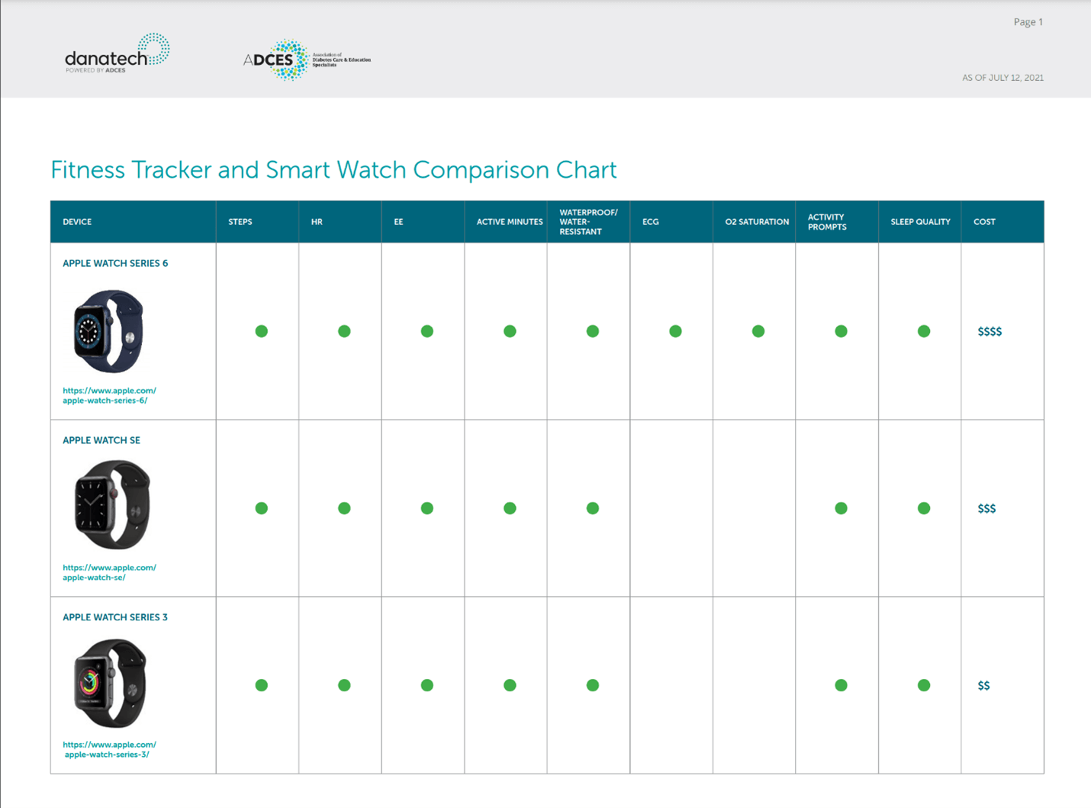Click the Series 6 Sleep Quality dot
Screen dimensions: 1091x808
[924, 331]
